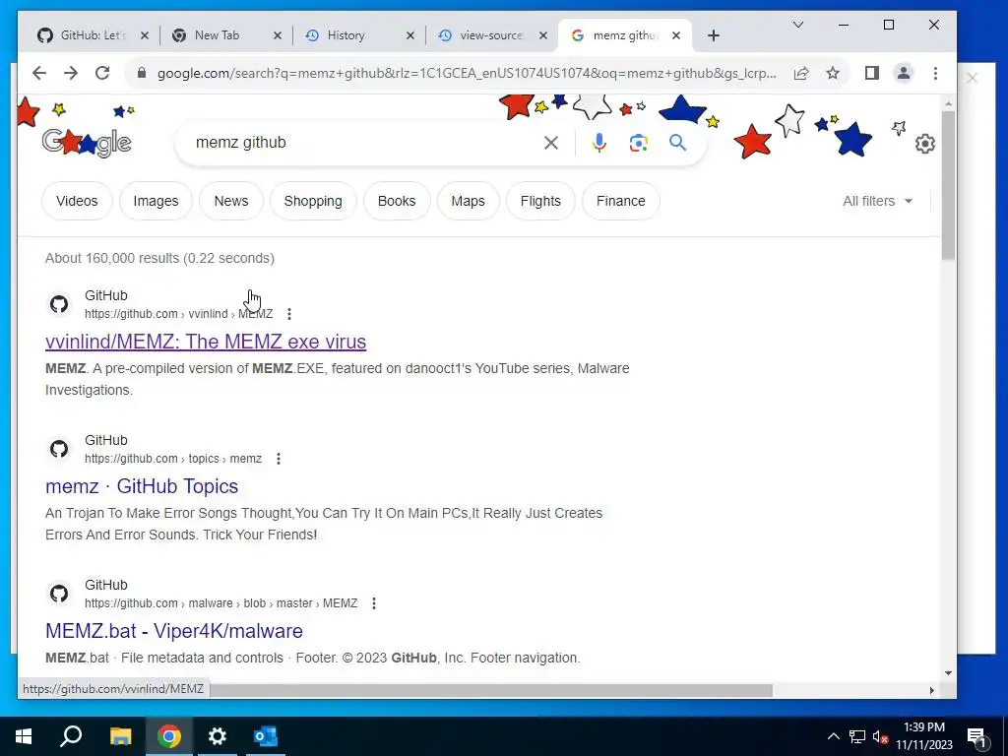Image resolution: width=1008 pixels, height=756 pixels.
Task: Close the New Tab tab
Action: pos(278,35)
